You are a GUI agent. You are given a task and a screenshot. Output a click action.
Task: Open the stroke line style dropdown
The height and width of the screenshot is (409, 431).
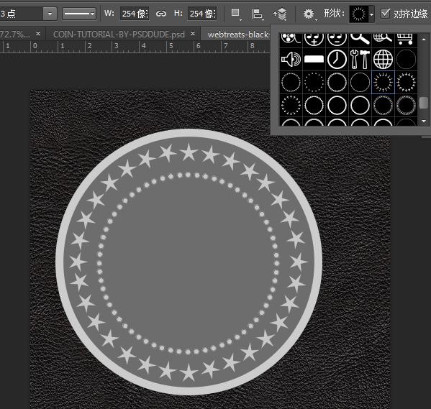click(x=79, y=14)
